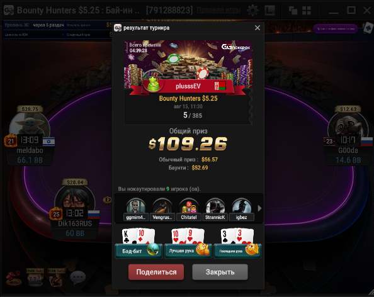
Task: Open the roulette dice game icon
Action: [14, 278]
